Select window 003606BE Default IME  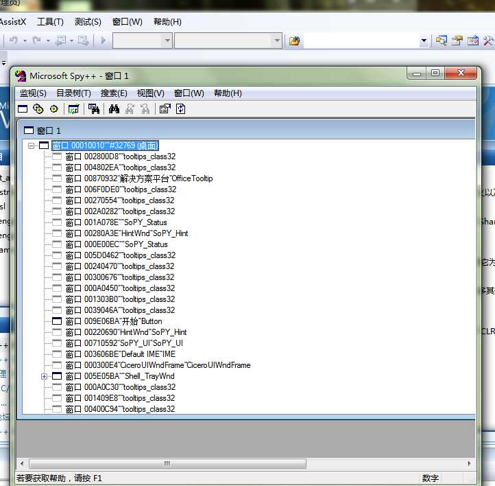click(120, 354)
